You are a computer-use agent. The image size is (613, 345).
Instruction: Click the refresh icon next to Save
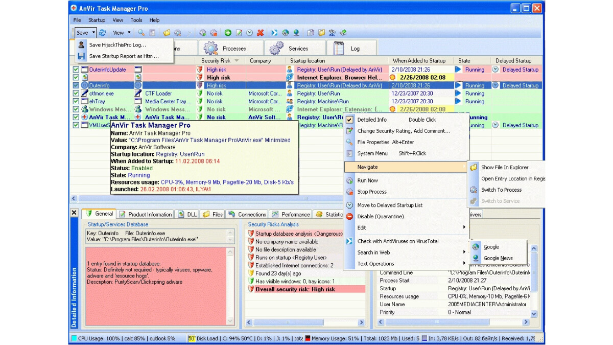point(102,33)
